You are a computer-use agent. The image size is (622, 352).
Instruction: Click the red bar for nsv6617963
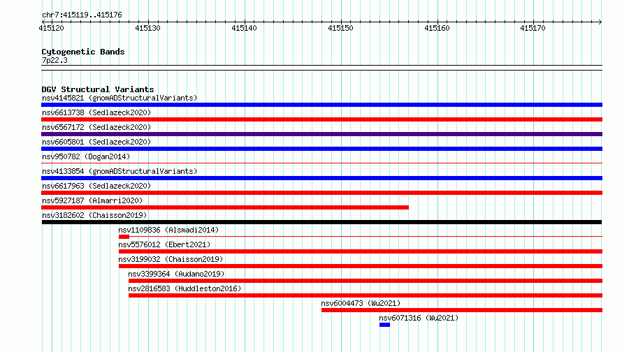pyautogui.click(x=321, y=193)
